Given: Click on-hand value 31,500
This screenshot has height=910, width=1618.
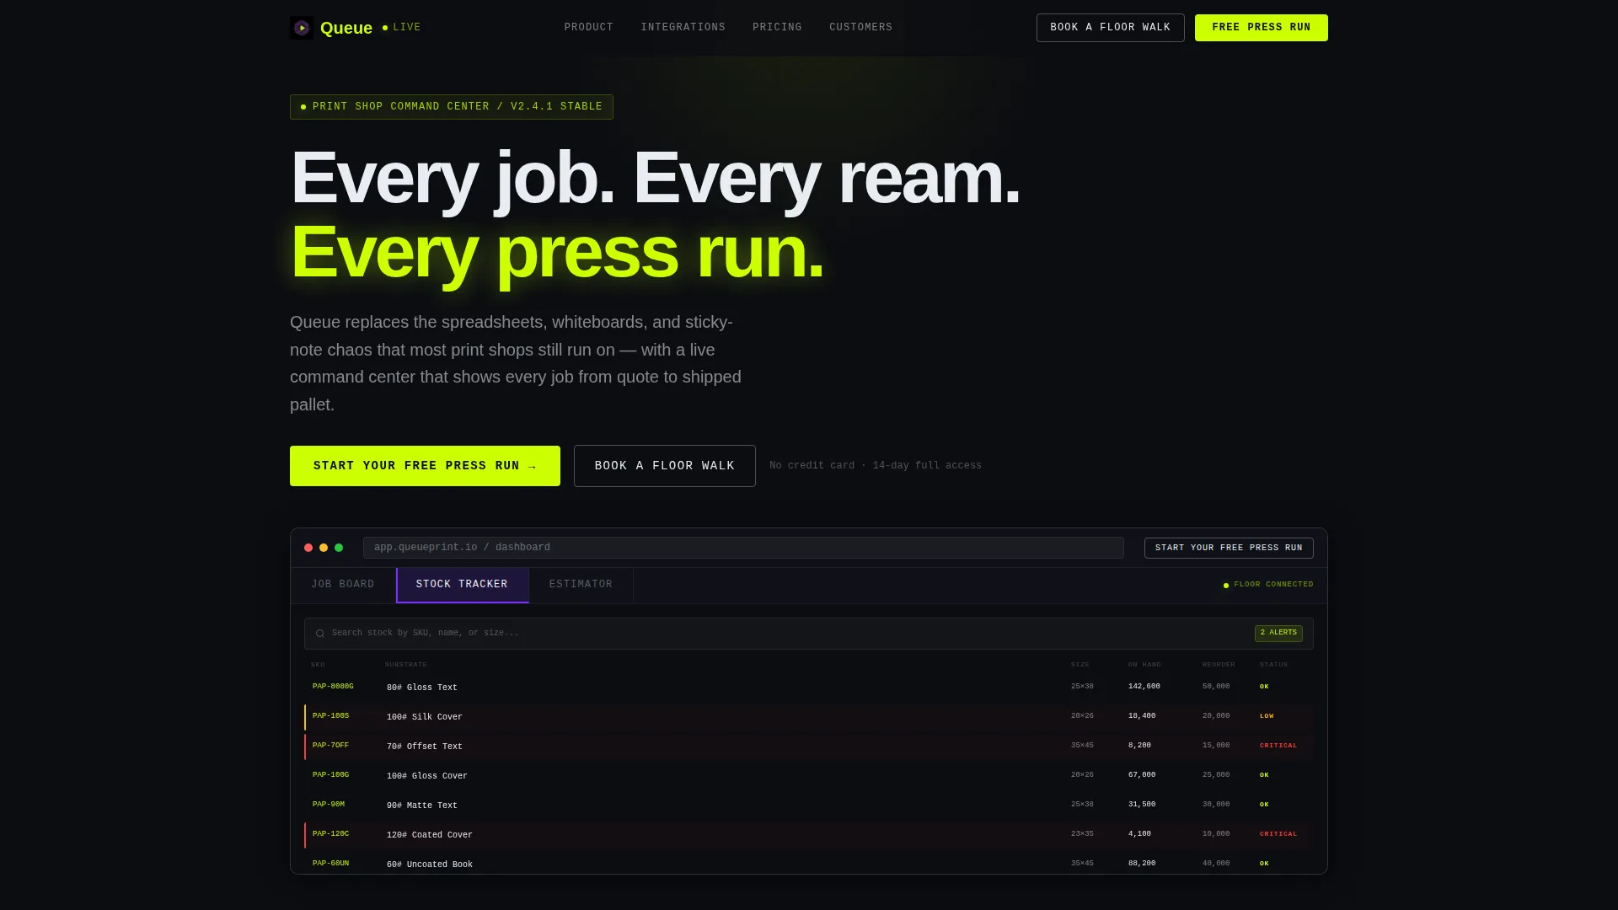Looking at the screenshot, I should point(1142,805).
